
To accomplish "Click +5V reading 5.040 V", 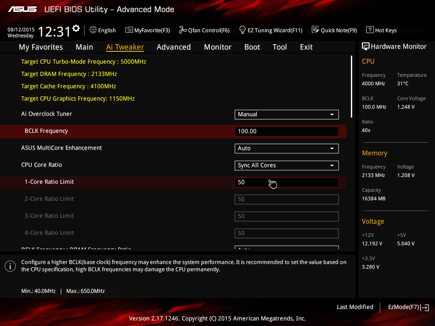I will 406,243.
